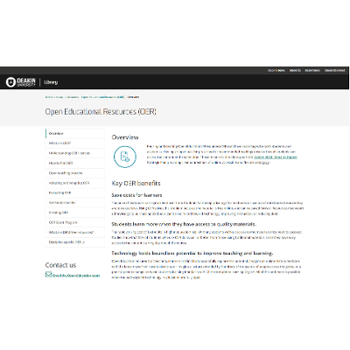Open Evaluating OER sidebar page
Viewport: 350px width, 350px height.
(x=75, y=192)
